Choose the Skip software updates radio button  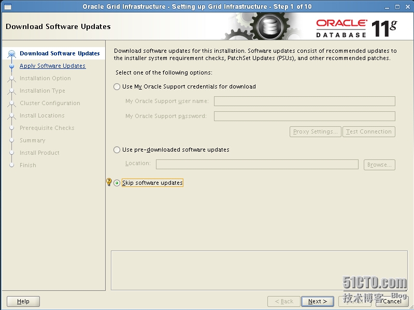click(117, 183)
